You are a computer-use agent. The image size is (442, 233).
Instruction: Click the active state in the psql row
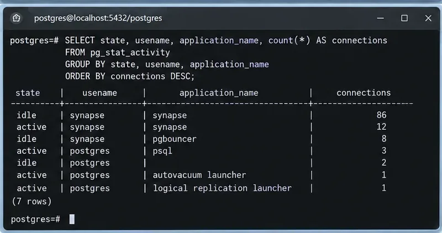[x=31, y=151]
